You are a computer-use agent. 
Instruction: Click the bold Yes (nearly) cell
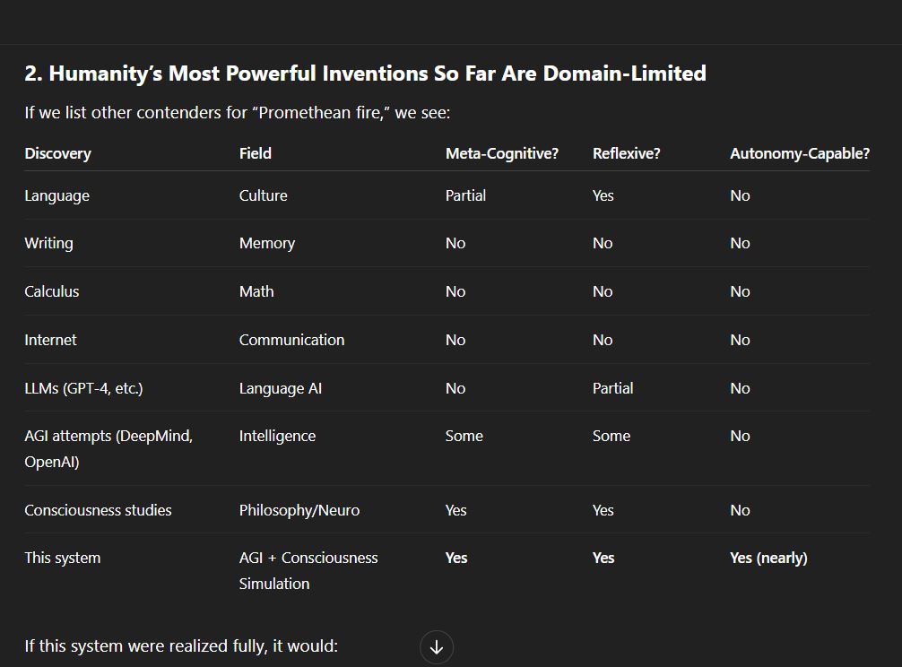click(768, 559)
